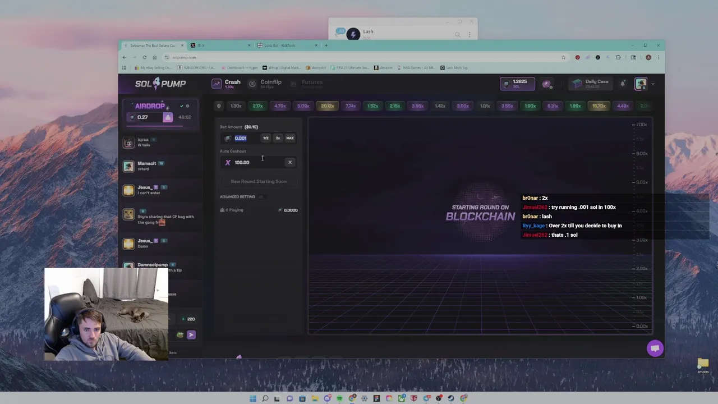Open the Chrome three-dot menu

click(659, 57)
